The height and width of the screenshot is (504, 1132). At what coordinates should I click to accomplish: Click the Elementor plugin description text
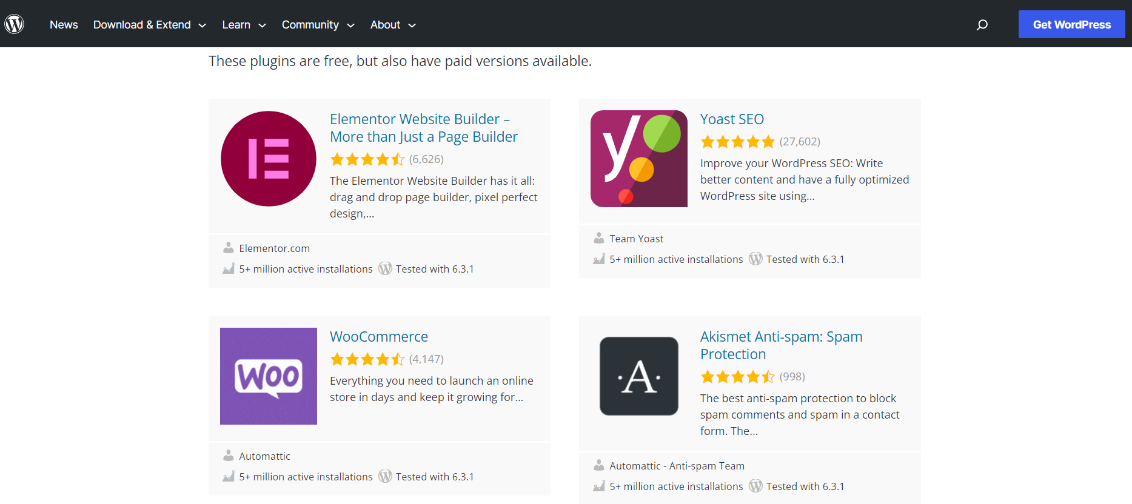tap(434, 197)
